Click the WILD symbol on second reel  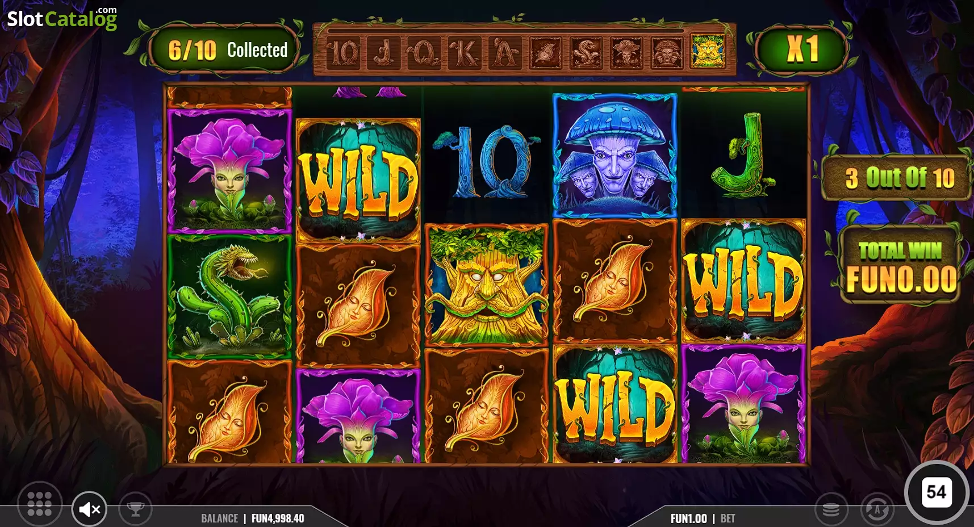pyautogui.click(x=358, y=181)
